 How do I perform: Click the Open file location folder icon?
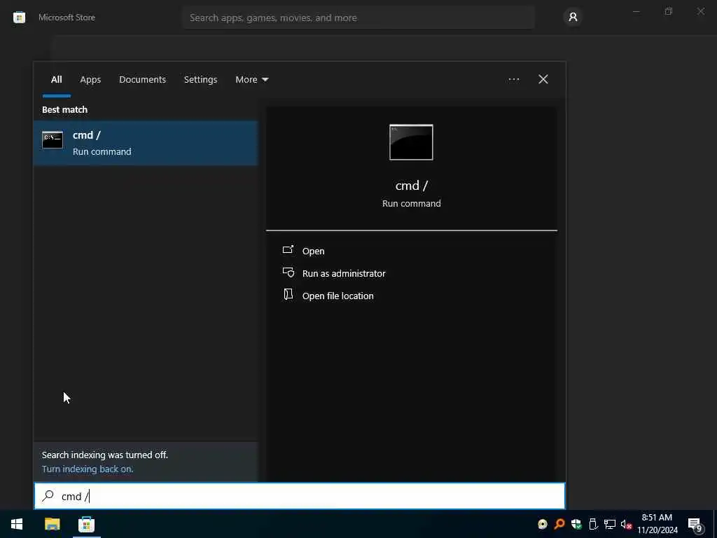click(x=288, y=294)
